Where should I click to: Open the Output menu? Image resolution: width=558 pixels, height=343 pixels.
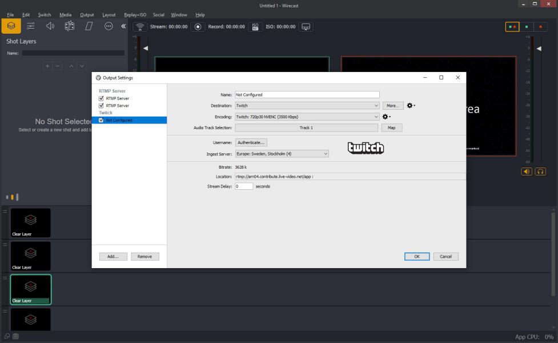[x=87, y=15]
